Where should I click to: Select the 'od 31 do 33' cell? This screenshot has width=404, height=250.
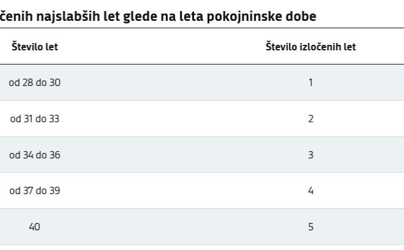tap(35, 119)
